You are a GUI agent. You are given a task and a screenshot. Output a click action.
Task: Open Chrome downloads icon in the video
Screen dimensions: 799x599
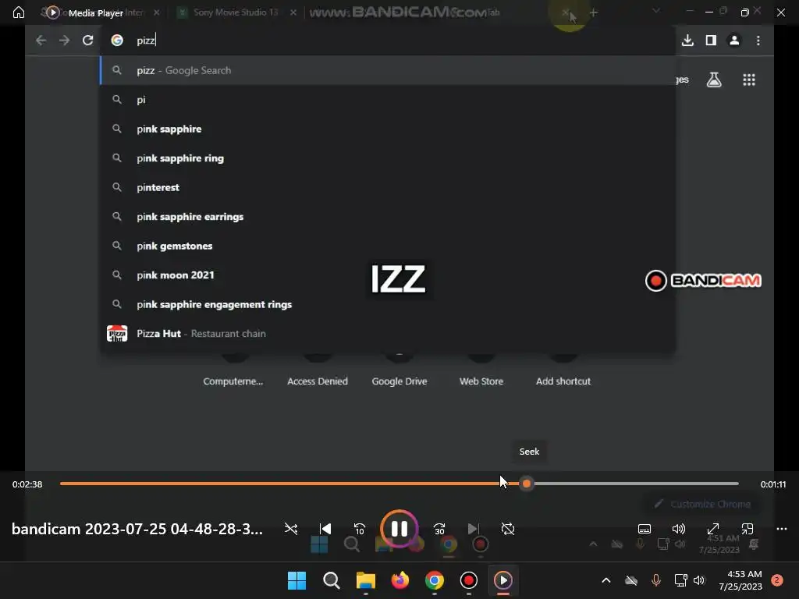[x=687, y=41]
